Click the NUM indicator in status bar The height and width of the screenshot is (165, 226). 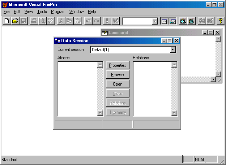199,159
